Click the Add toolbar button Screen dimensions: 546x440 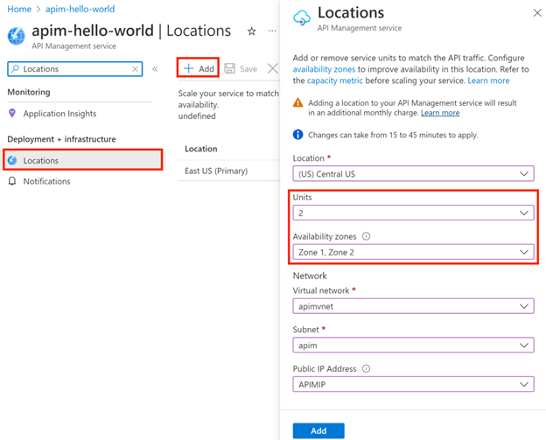click(x=199, y=68)
